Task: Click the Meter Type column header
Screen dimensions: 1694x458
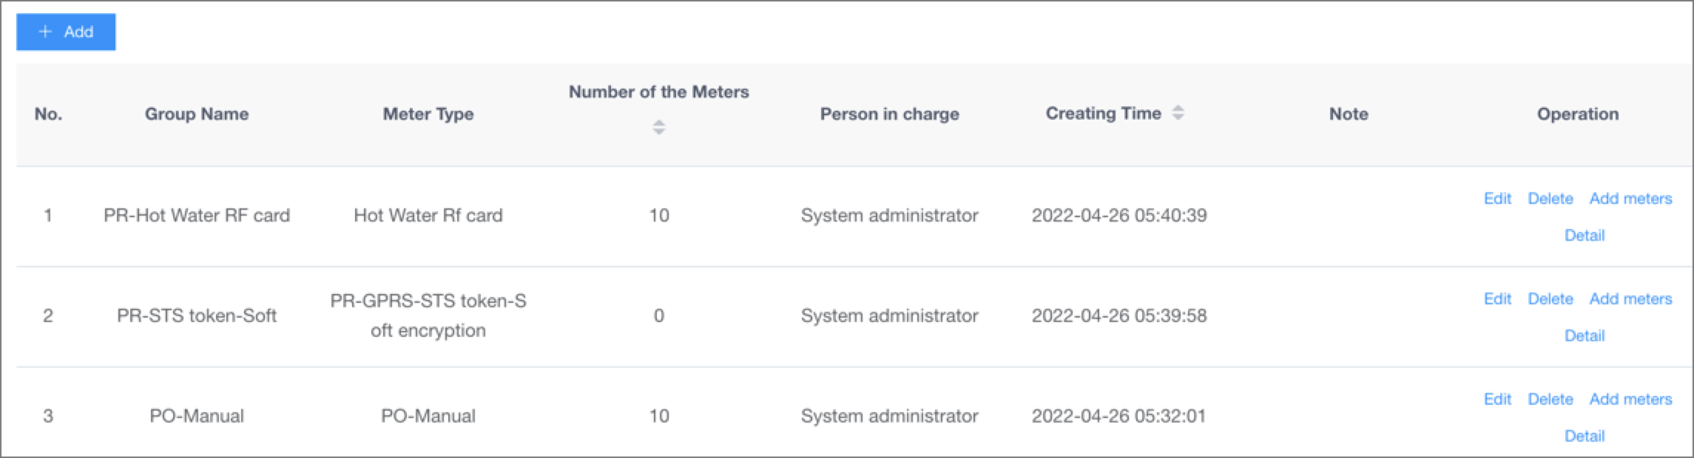Action: point(428,114)
